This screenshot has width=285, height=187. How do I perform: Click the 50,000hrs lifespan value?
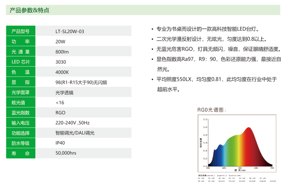click(66, 153)
